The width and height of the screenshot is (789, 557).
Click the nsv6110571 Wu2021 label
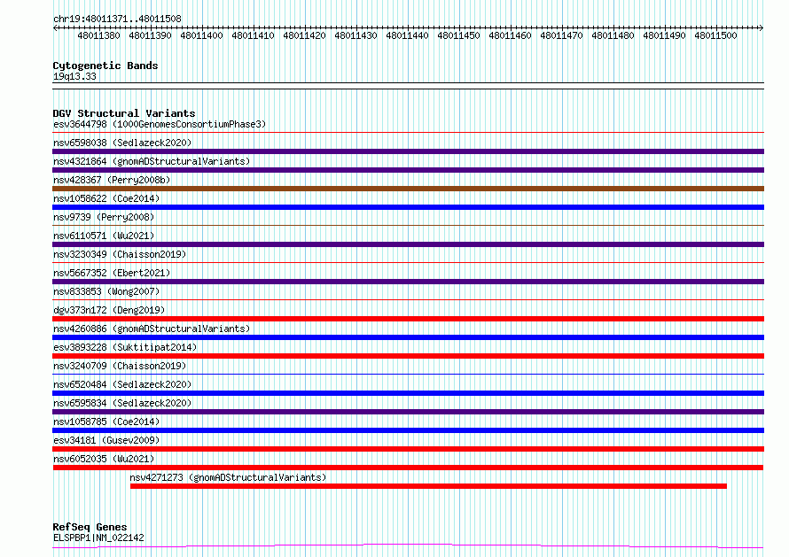point(104,236)
